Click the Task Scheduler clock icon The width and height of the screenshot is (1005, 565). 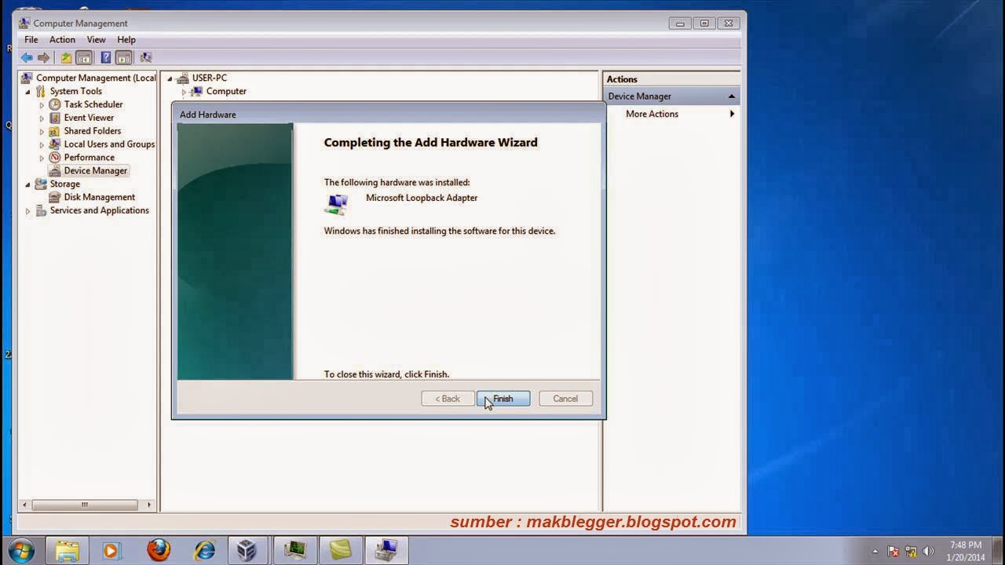click(x=55, y=104)
